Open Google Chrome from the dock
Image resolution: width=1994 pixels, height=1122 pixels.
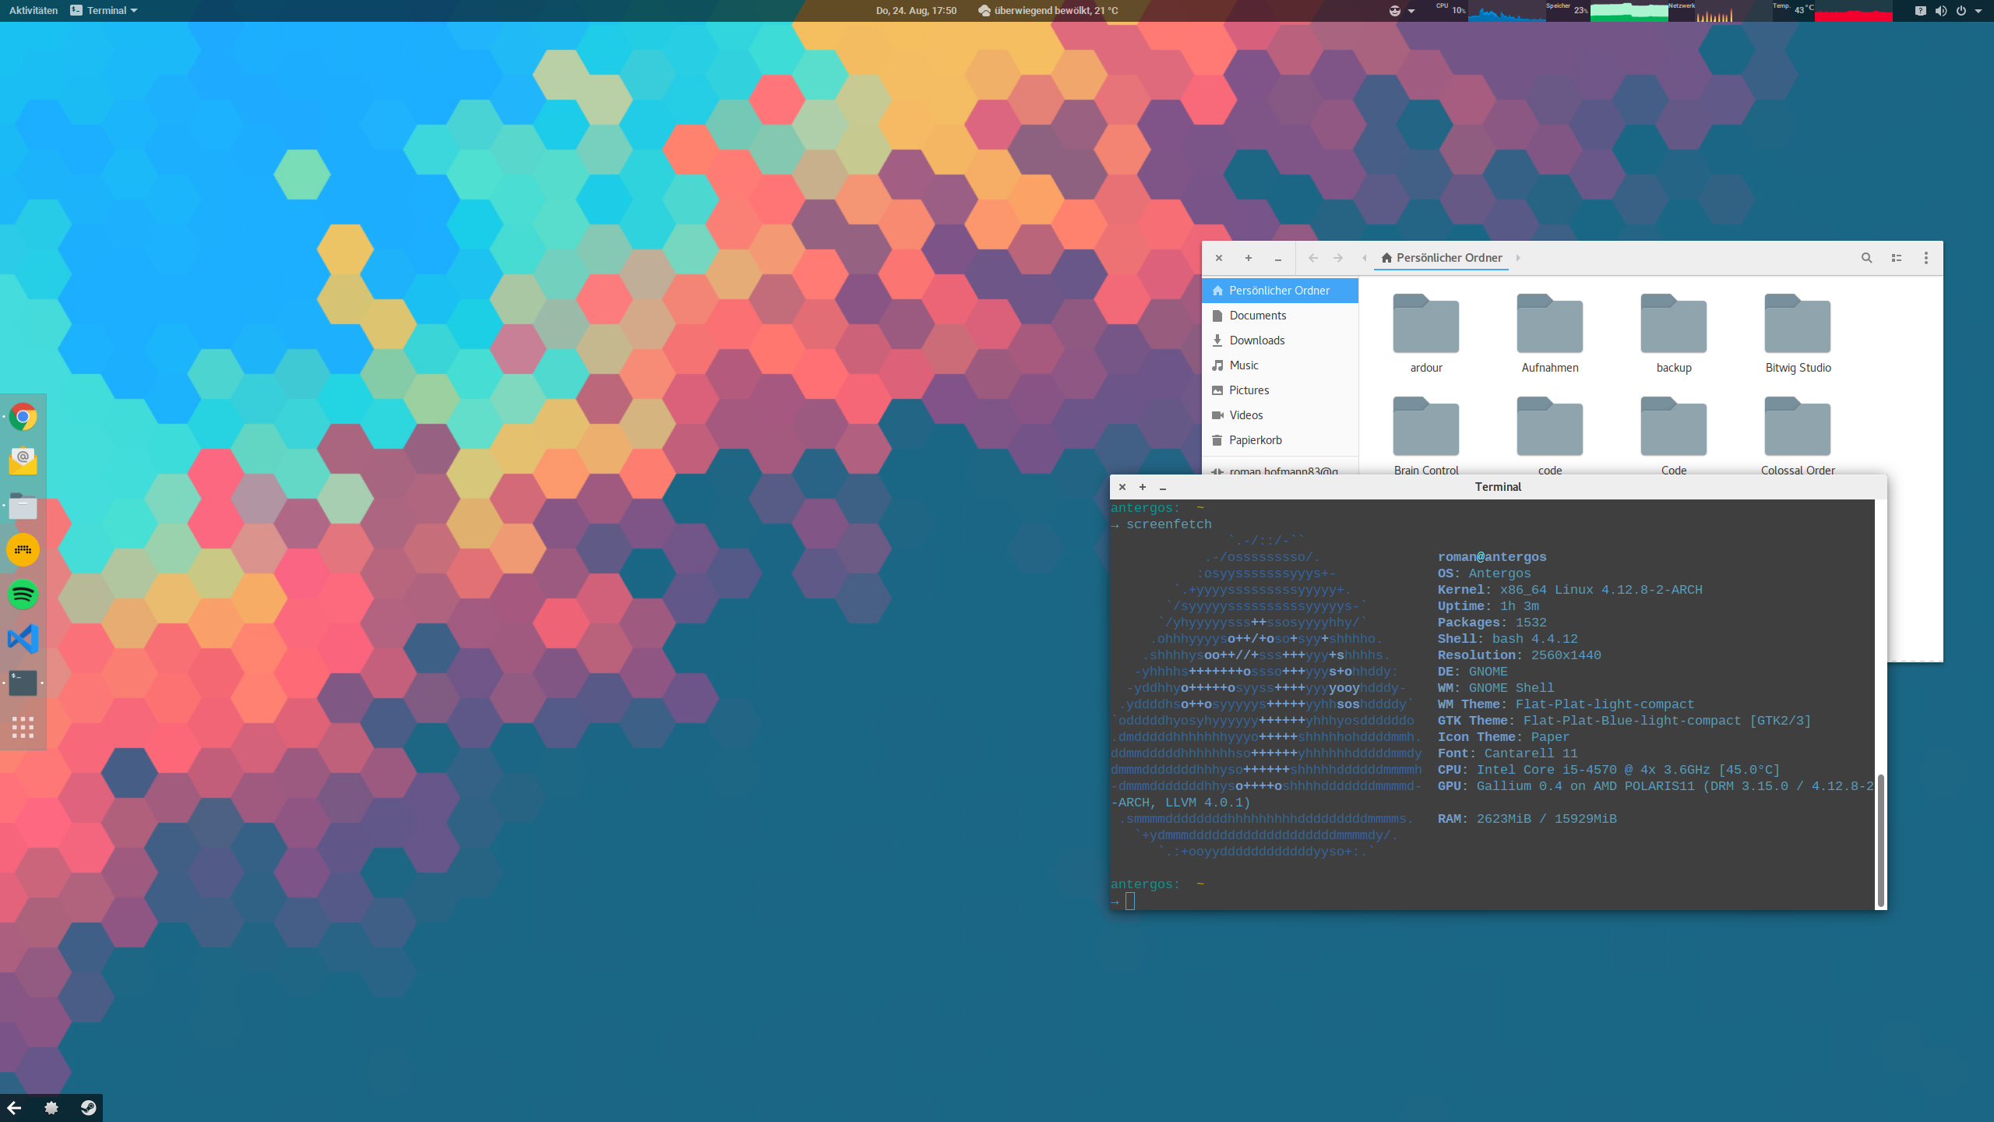tap(23, 417)
